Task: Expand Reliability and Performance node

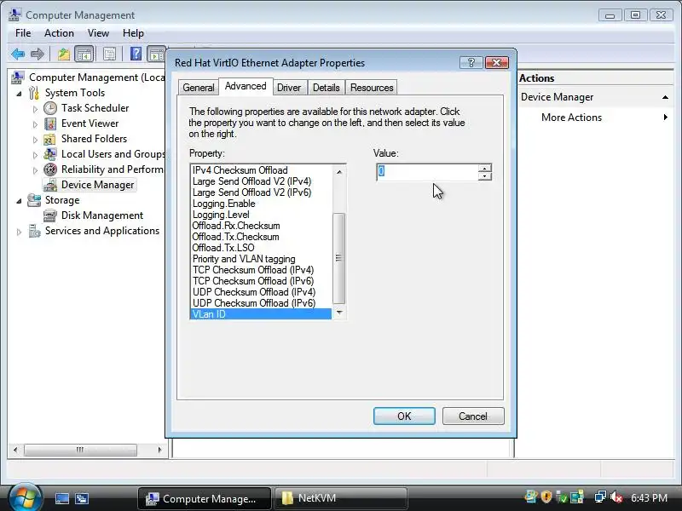Action: click(35, 170)
